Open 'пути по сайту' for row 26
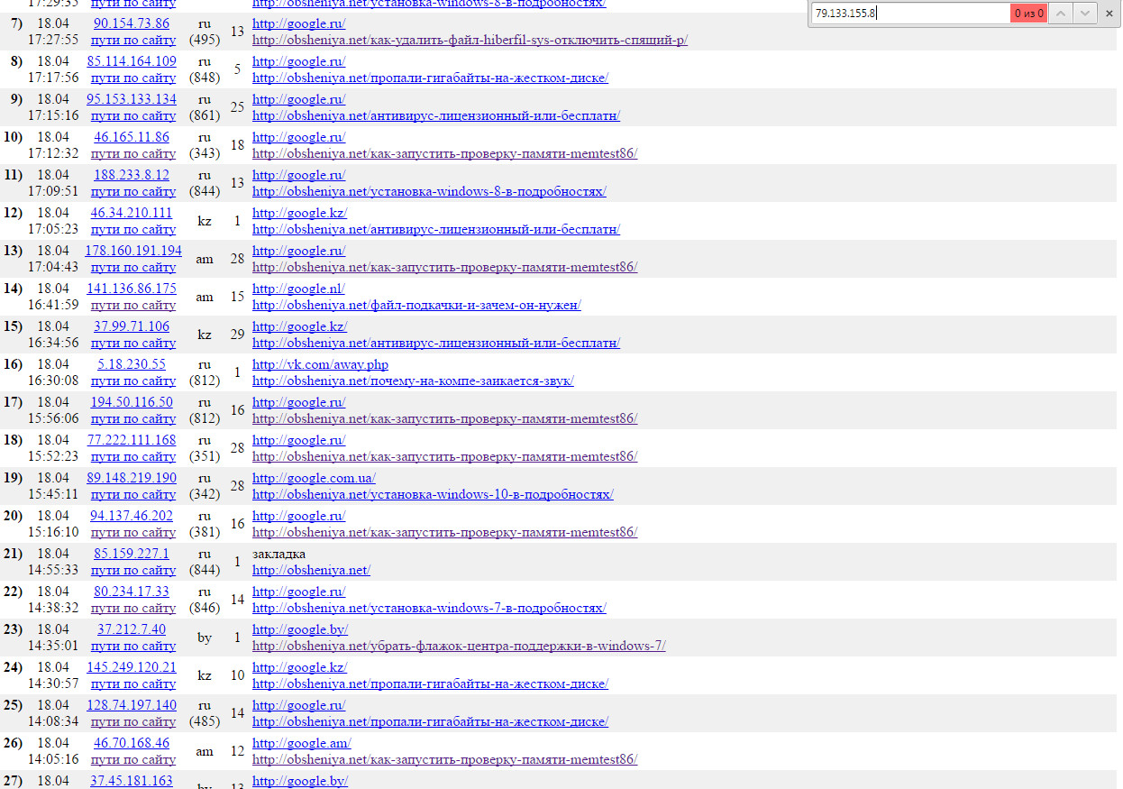This screenshot has height=789, width=1123. click(x=133, y=759)
